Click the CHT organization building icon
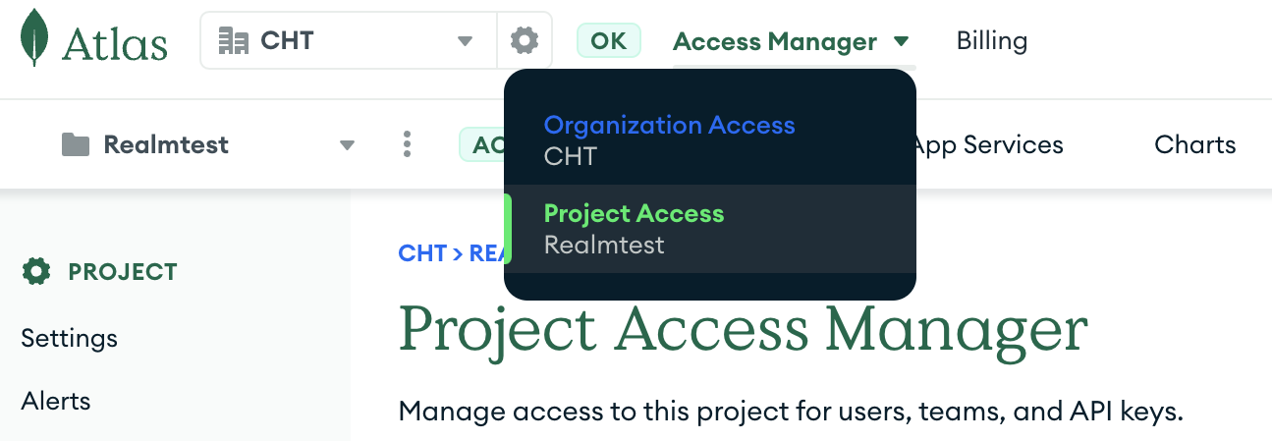The width and height of the screenshot is (1272, 441). (x=233, y=40)
